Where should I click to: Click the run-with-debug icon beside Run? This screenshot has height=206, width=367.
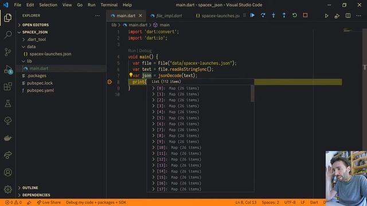[337, 16]
